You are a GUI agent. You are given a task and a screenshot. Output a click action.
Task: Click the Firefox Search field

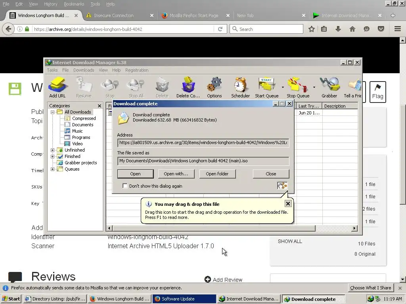click(266, 29)
